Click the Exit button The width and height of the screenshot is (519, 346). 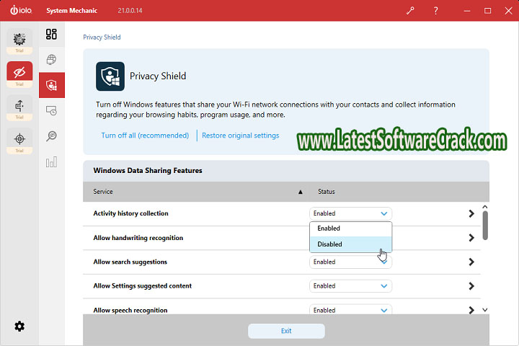tap(286, 331)
